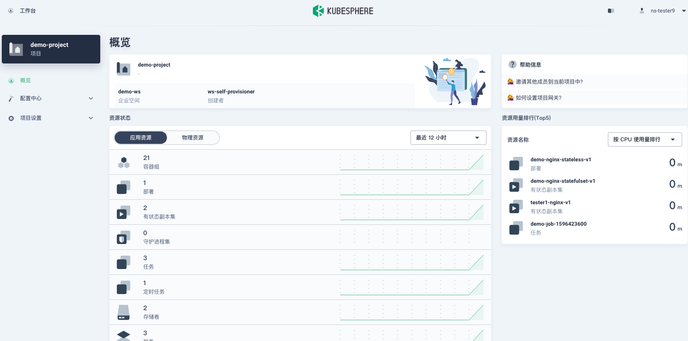Open the documentation book icon in header
Viewport: 688px width, 341px height.
611,11
